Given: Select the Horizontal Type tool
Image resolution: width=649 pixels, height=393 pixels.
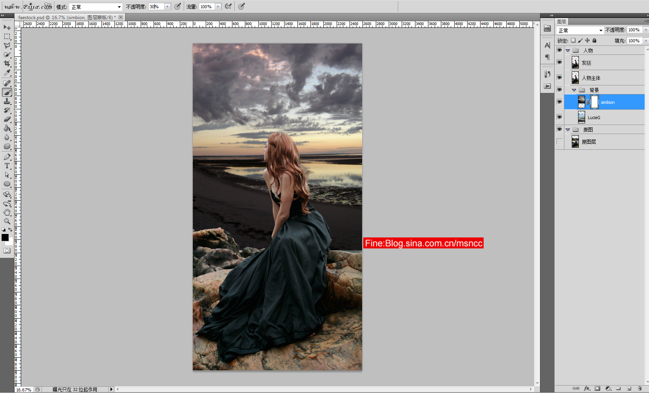Looking at the screenshot, I should tap(7, 166).
